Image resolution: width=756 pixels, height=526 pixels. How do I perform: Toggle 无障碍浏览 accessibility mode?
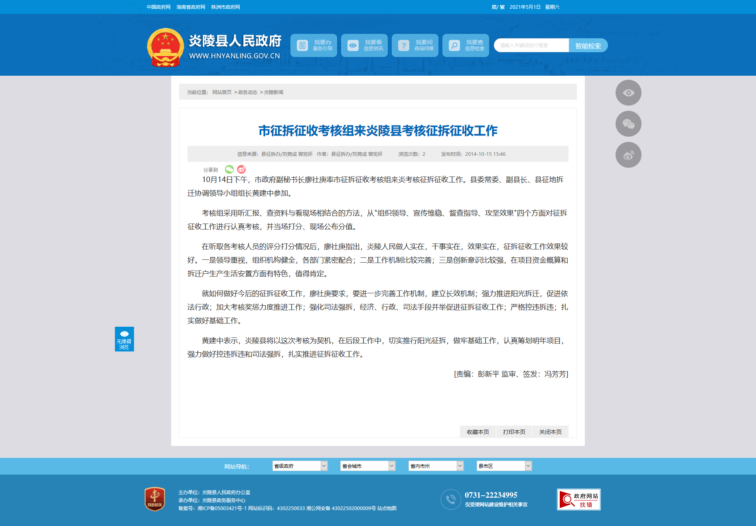tap(124, 339)
